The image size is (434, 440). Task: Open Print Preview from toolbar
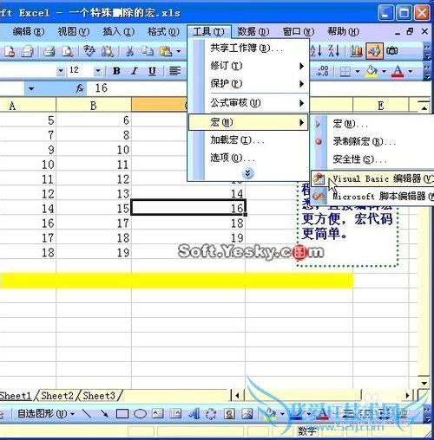tap(68, 52)
